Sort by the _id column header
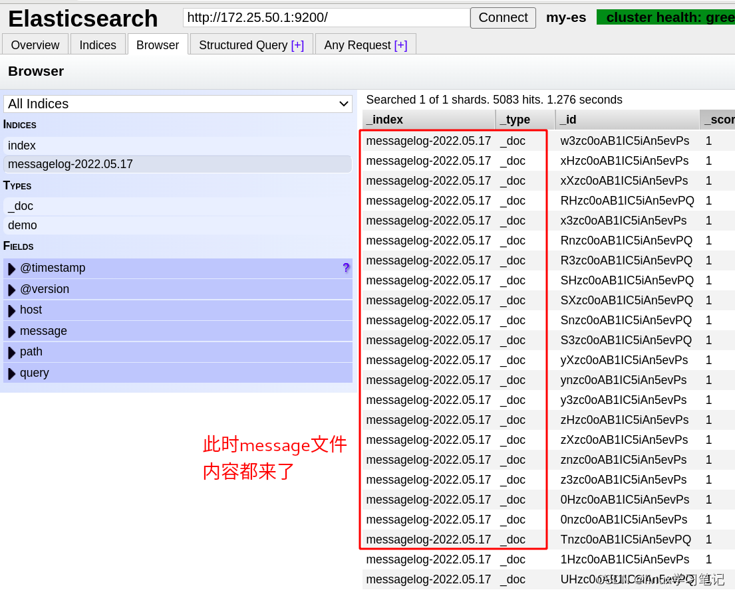 click(x=627, y=120)
